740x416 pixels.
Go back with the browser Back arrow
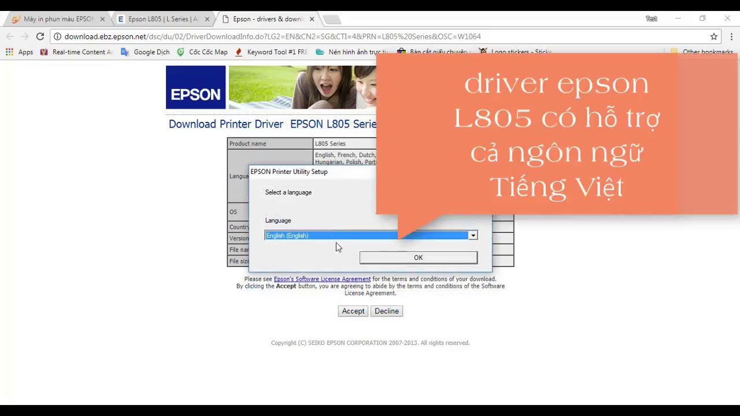pyautogui.click(x=10, y=36)
